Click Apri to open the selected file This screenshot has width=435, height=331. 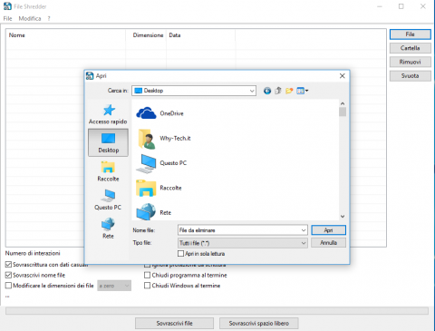click(x=328, y=230)
